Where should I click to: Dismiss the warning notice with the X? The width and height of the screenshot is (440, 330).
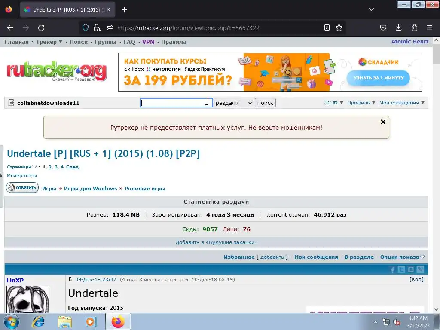pyautogui.click(x=383, y=122)
